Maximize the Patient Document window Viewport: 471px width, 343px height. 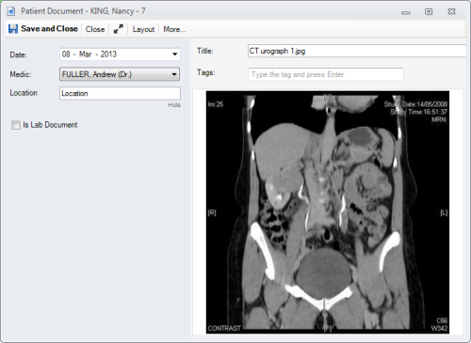[x=429, y=11]
